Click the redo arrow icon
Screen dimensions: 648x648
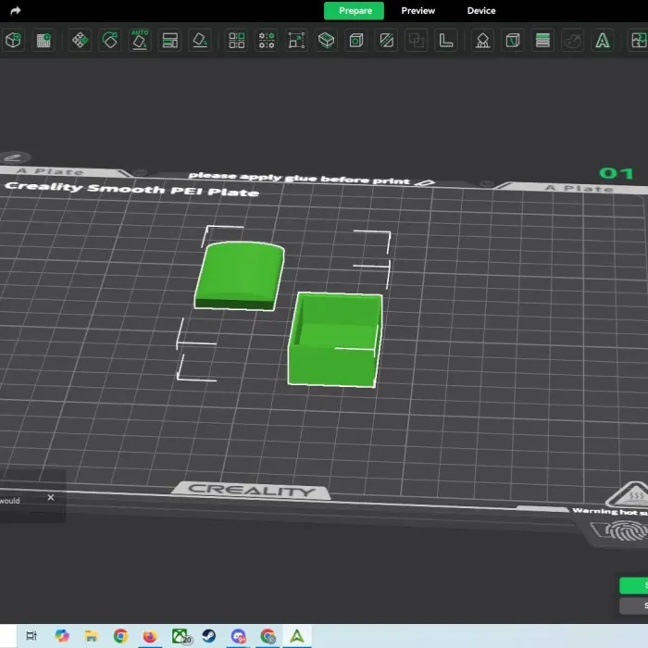[16, 11]
